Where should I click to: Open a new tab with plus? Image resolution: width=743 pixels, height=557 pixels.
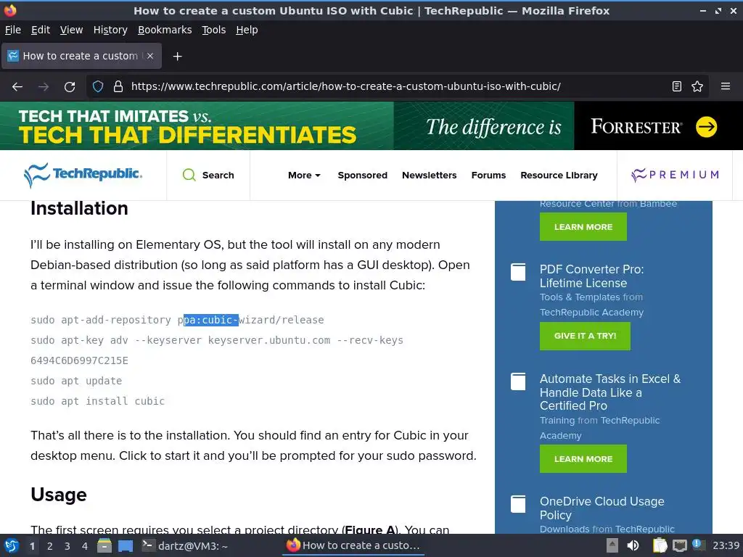tap(177, 57)
